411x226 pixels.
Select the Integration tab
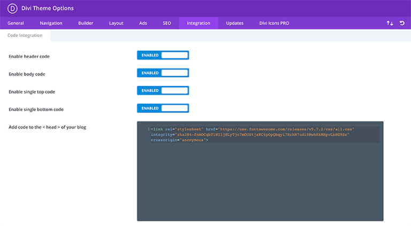pyautogui.click(x=199, y=23)
